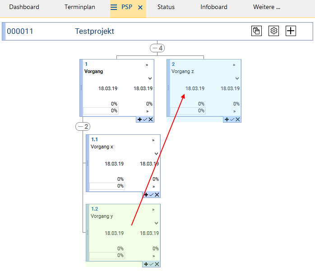
Task: Expand the chevron in card 1.1 Vorgang x
Action: point(156,154)
